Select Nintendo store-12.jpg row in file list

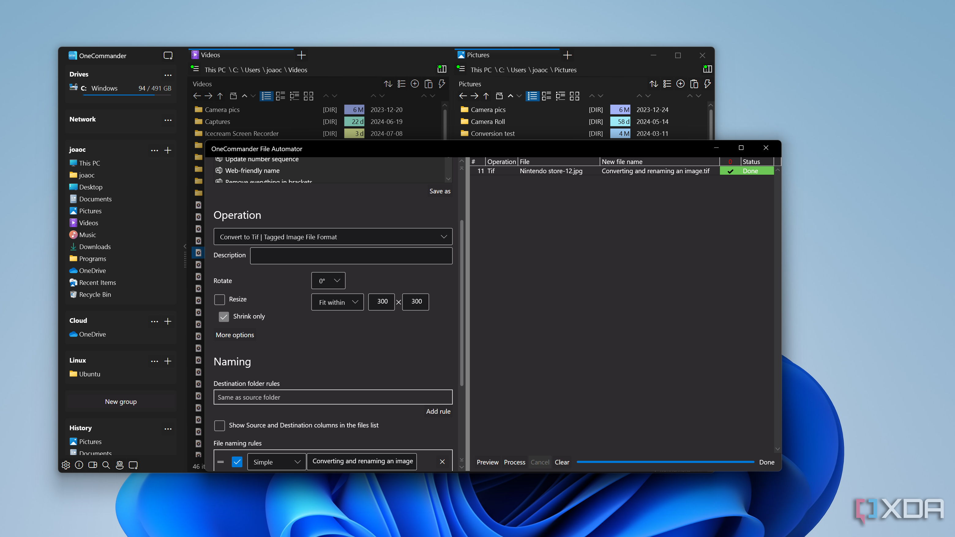[x=622, y=171]
